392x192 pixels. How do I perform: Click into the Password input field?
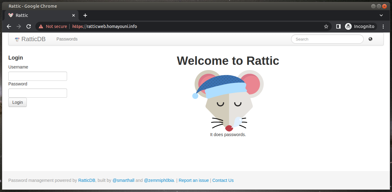coord(38,93)
